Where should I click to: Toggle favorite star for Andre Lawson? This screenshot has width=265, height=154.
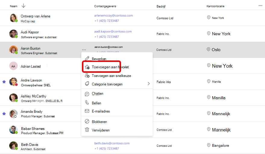pyautogui.click(x=4, y=82)
